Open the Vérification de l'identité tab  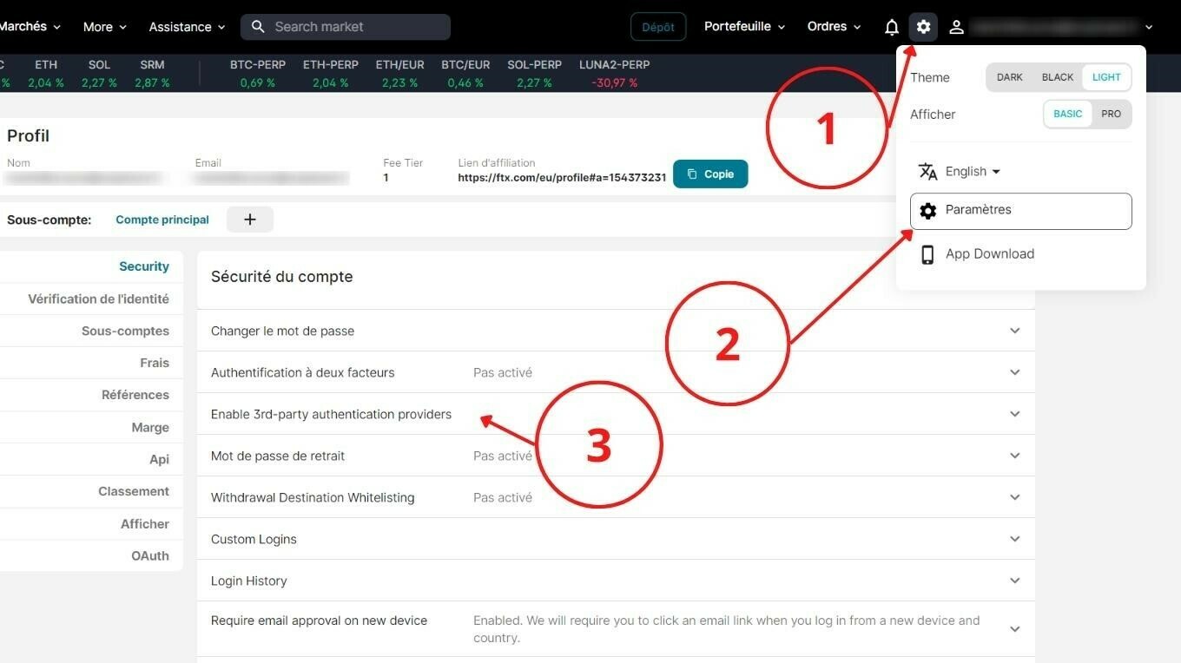point(98,299)
